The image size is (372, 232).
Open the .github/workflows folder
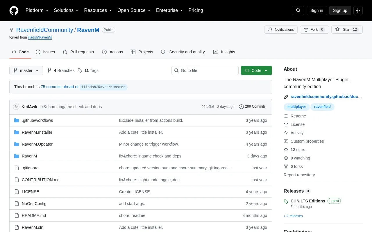37,120
